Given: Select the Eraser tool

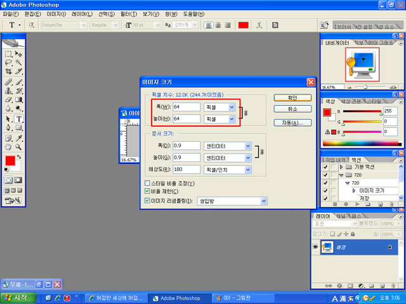Looking at the screenshot, I should point(8,99).
